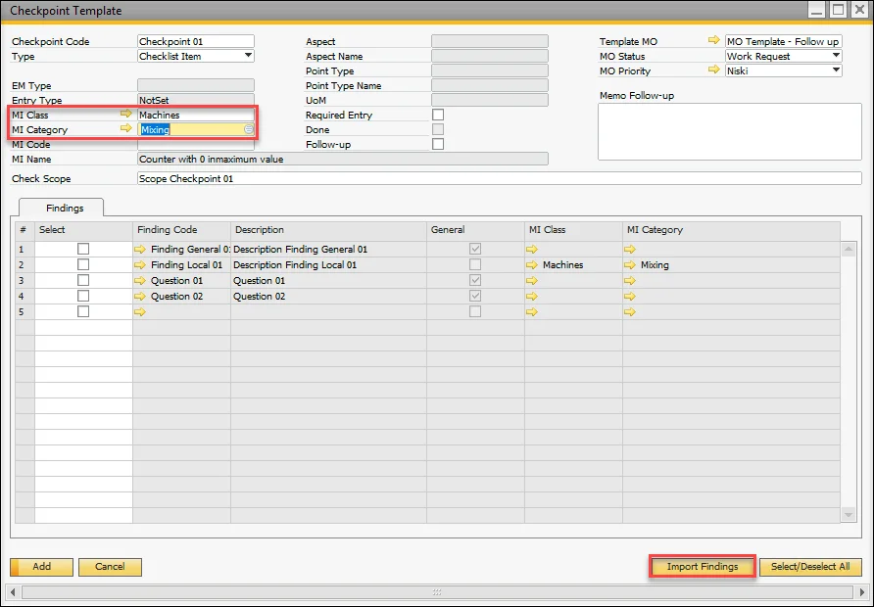The image size is (874, 607).
Task: Open Template MO via its link arrow
Action: [x=712, y=41]
